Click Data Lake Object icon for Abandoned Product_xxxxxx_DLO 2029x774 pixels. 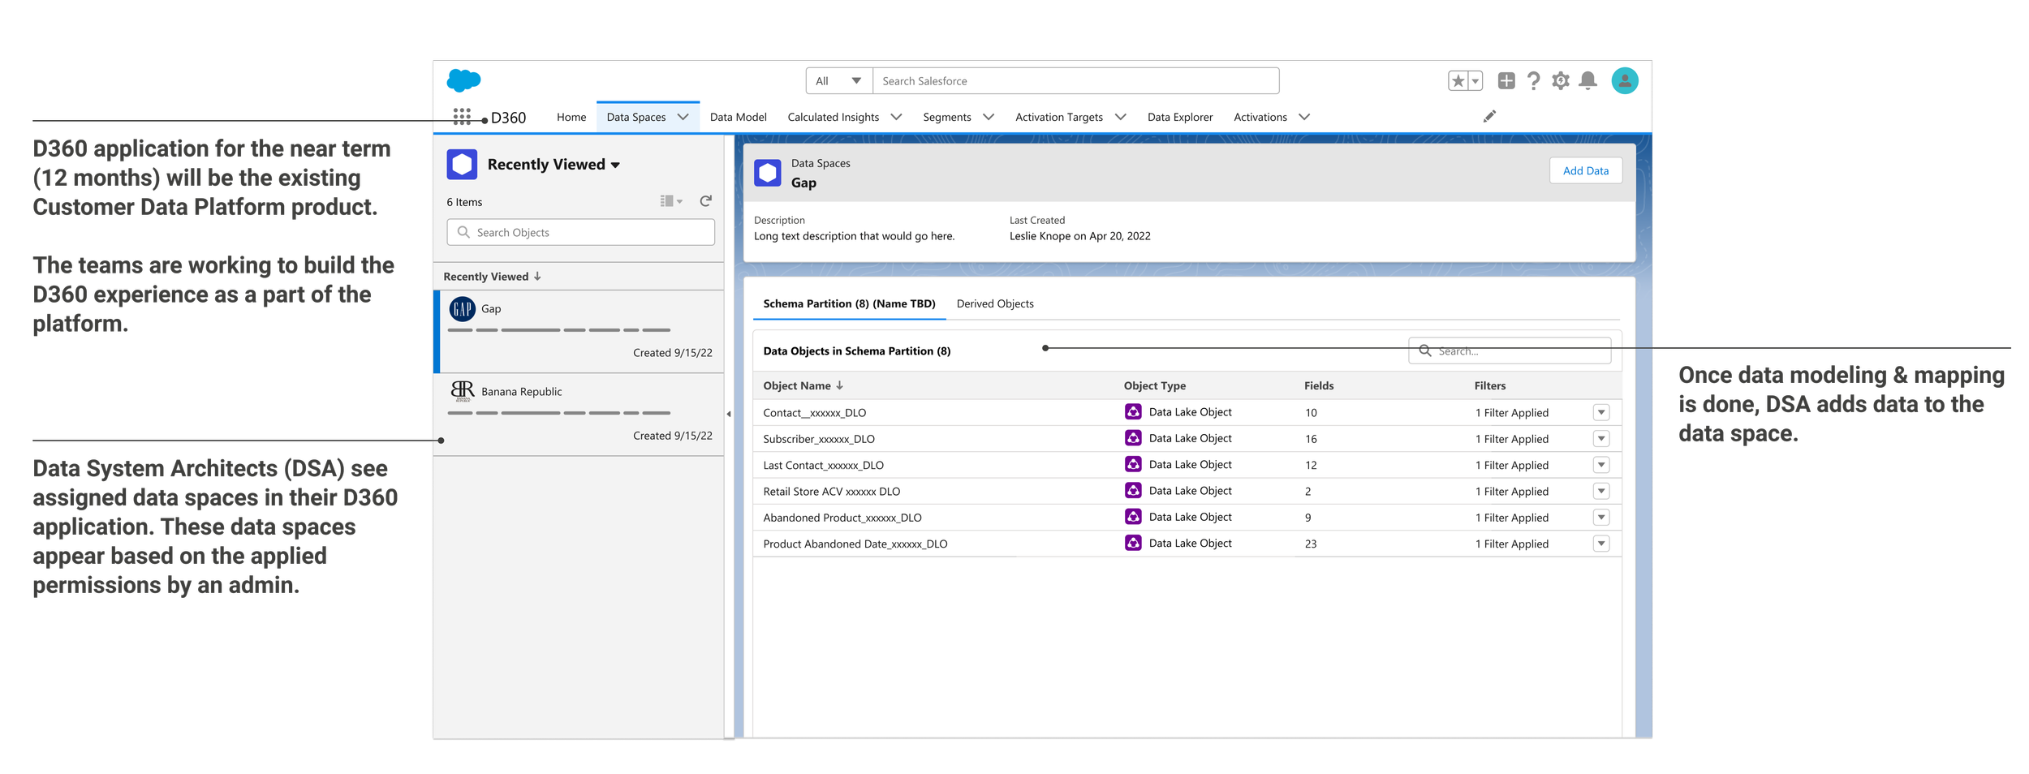pyautogui.click(x=1133, y=517)
